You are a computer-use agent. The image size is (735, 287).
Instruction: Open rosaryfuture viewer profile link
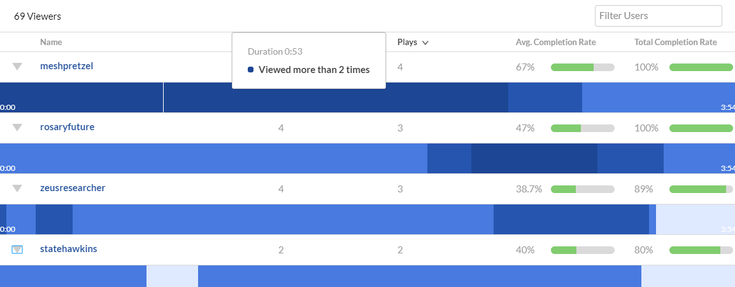[67, 126]
